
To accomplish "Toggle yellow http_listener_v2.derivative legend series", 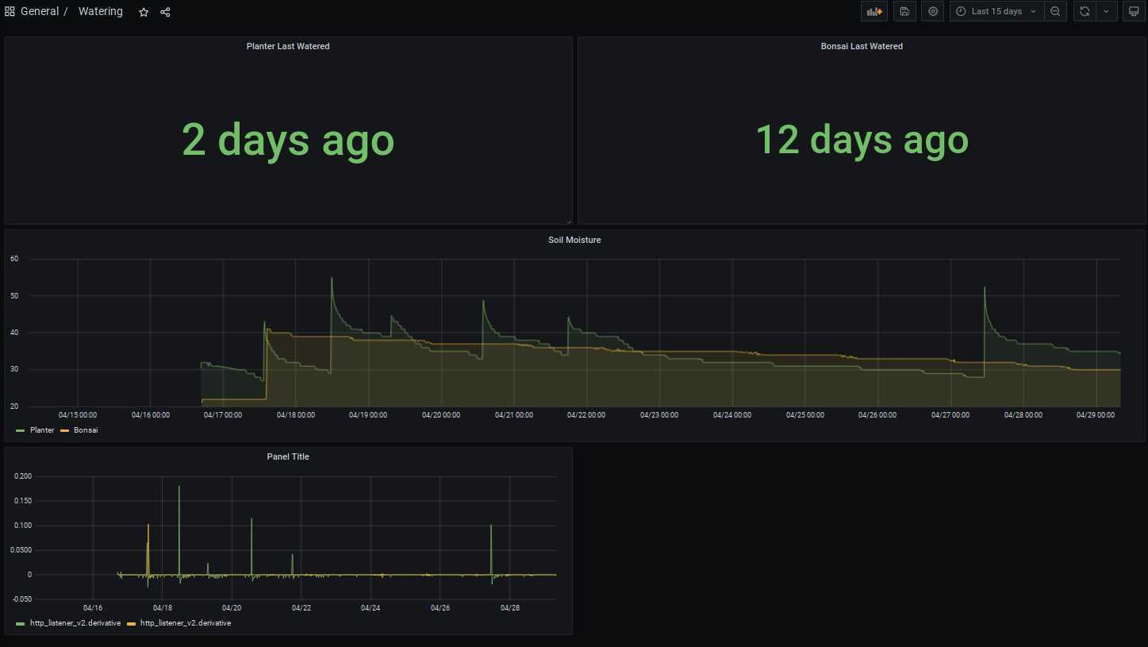I will [x=186, y=623].
